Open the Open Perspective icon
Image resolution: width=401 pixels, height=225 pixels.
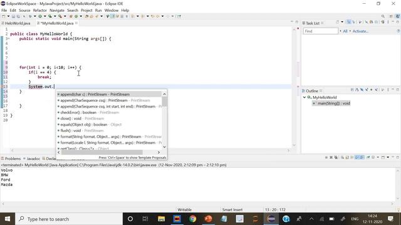(x=391, y=16)
